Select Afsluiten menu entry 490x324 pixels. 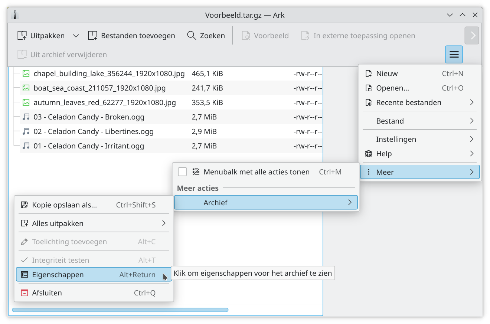pos(94,293)
